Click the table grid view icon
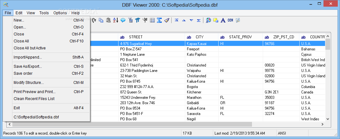 click(152, 20)
